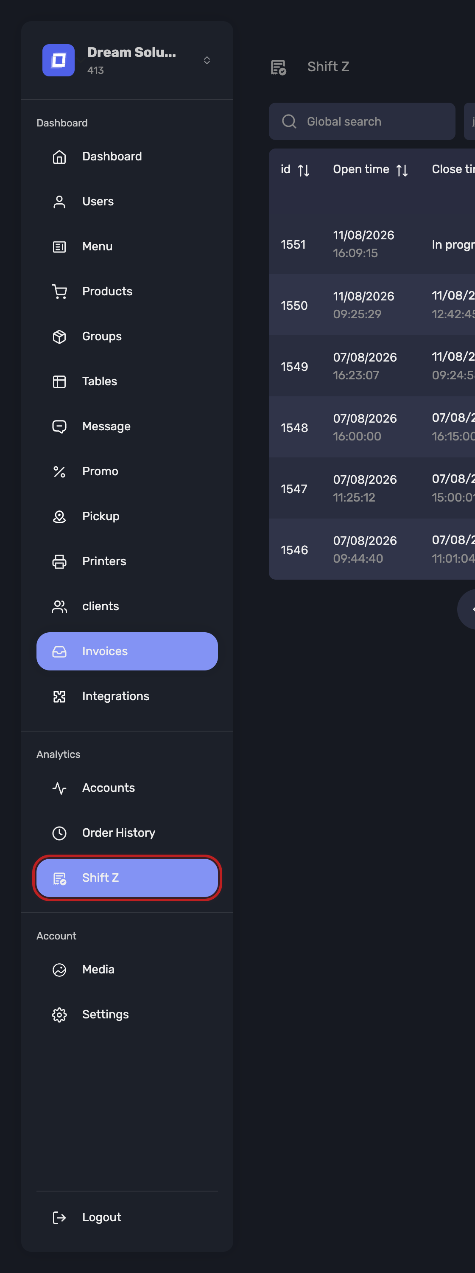Open the Menu section label
Image resolution: width=475 pixels, height=1273 pixels.
(x=97, y=247)
